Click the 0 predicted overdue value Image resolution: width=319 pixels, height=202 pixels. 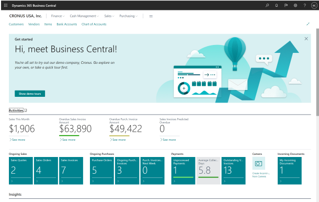[162, 129]
